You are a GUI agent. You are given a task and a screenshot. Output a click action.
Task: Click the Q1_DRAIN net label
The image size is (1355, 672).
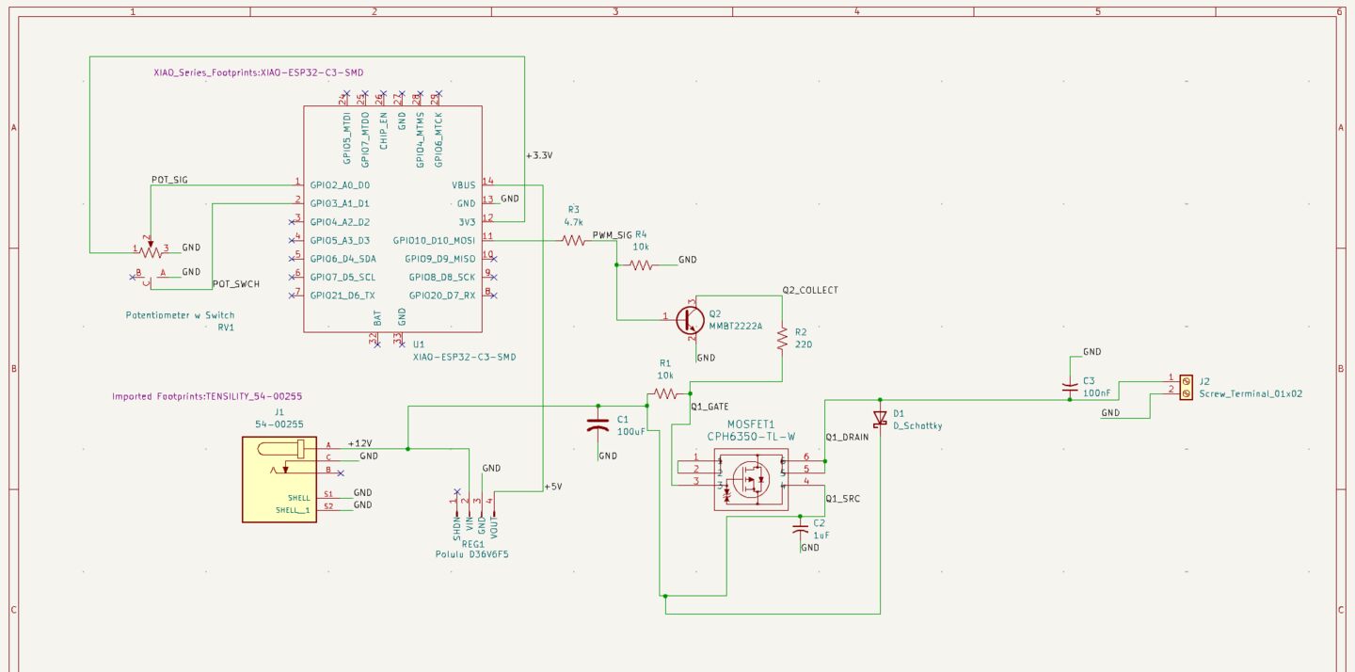pyautogui.click(x=847, y=437)
